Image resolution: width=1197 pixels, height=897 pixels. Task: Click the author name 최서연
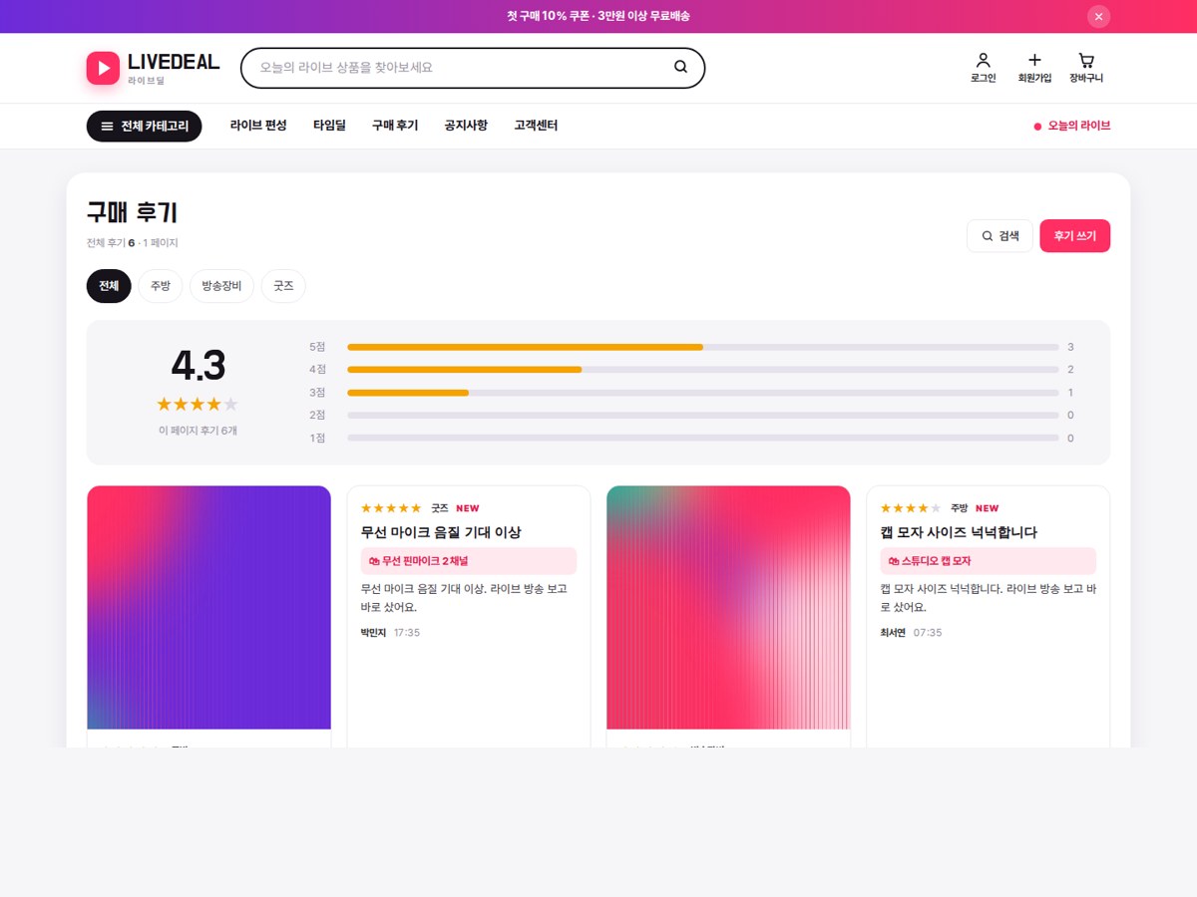pos(893,633)
